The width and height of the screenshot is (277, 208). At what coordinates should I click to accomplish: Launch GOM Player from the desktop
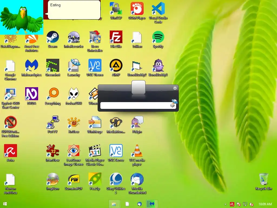pyautogui.click(x=137, y=11)
